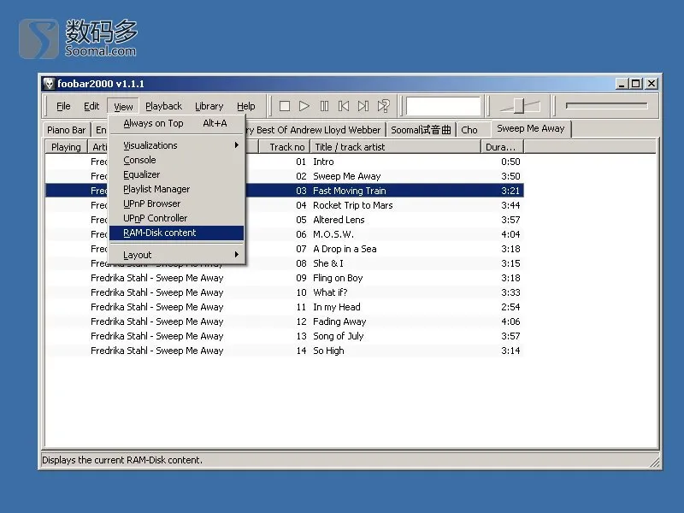Click the status bar RAM-Disk description text
The height and width of the screenshot is (513, 684).
point(122,460)
